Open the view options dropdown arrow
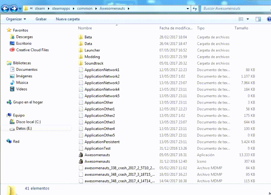The image size is (271, 195). pos(248,19)
